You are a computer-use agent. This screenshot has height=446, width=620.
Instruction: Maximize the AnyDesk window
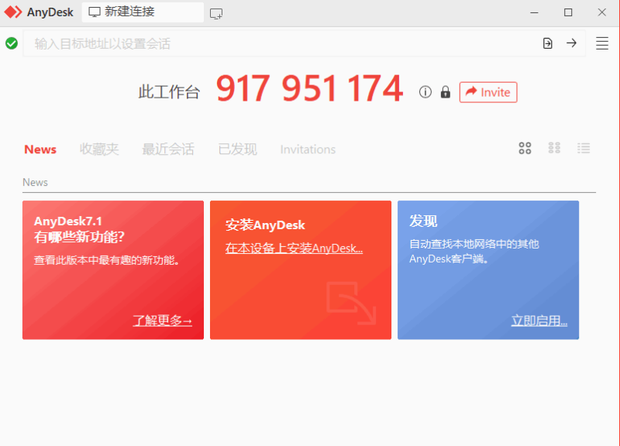click(568, 12)
